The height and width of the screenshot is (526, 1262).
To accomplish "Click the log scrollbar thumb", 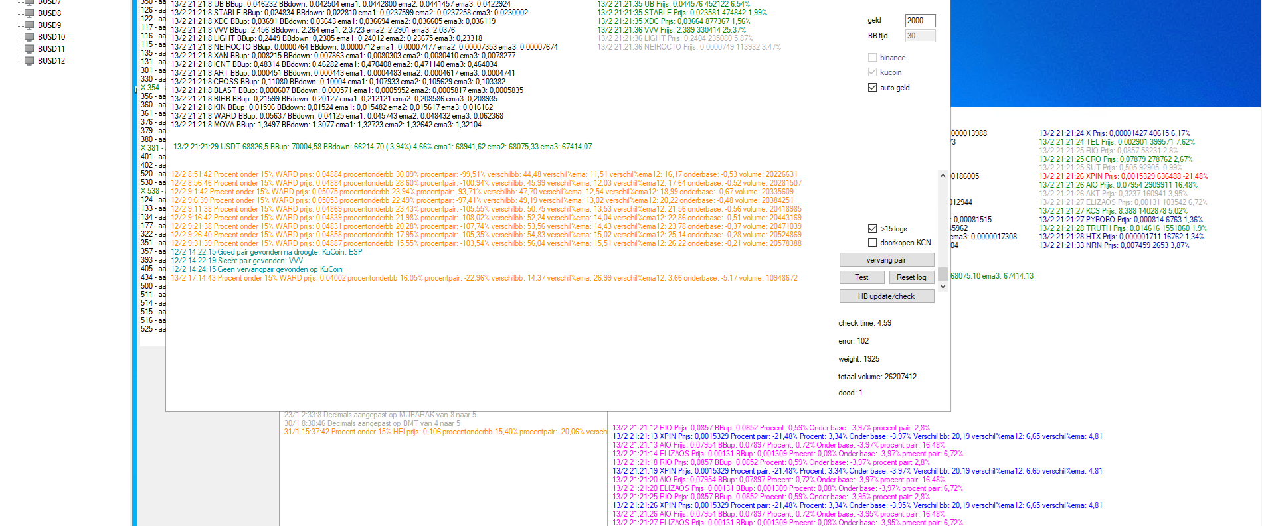I will point(943,274).
